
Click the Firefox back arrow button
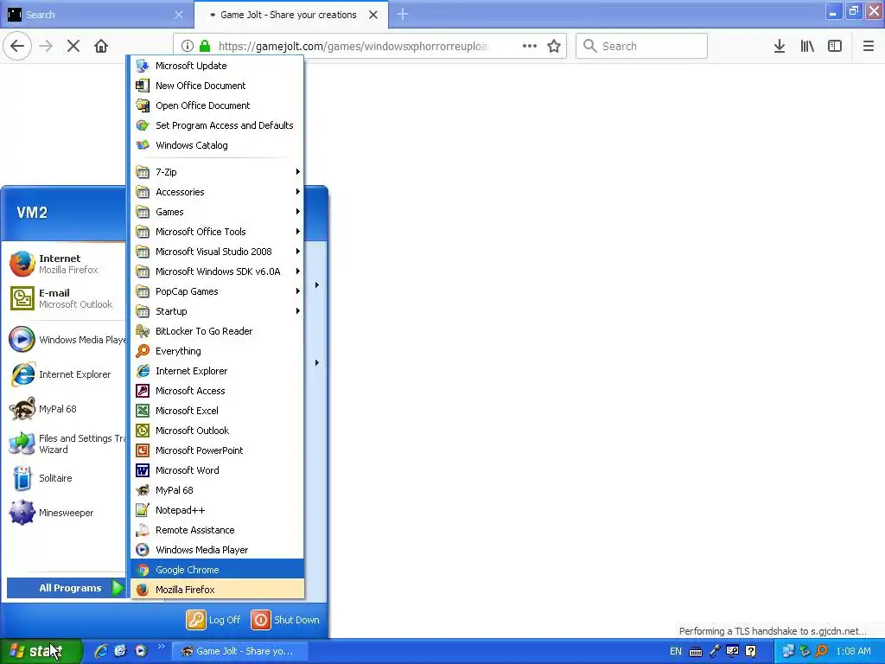[x=17, y=46]
